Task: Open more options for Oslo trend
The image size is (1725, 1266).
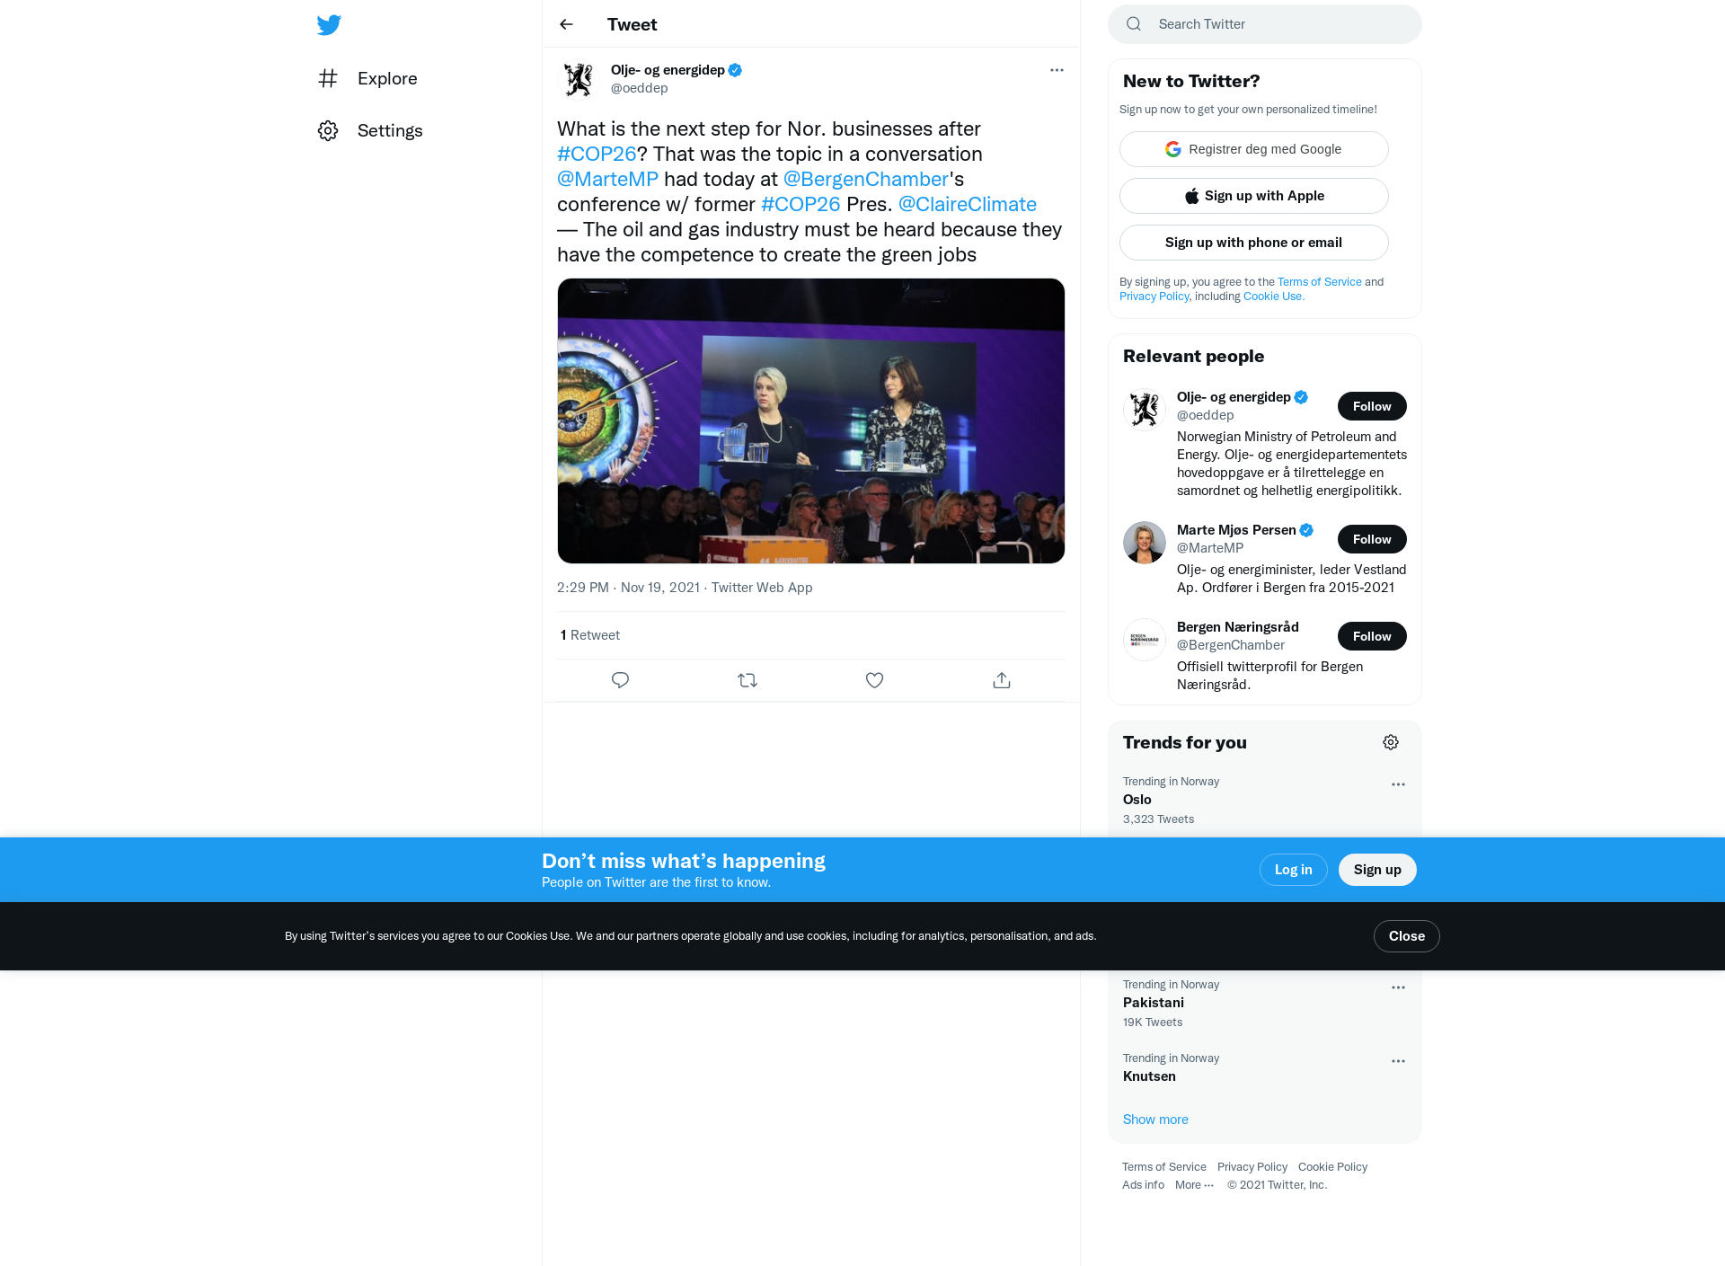Action: [1398, 784]
